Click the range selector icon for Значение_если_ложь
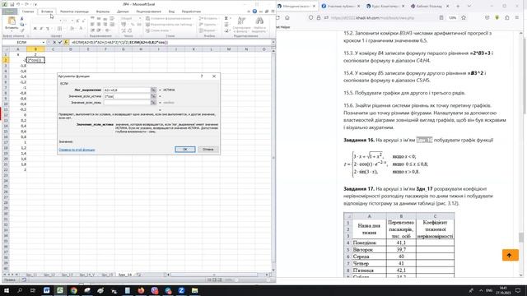The image size is (527, 296). (x=153, y=102)
